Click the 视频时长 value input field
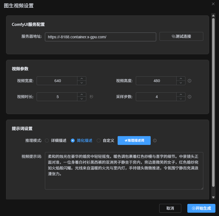 [x=57, y=97]
